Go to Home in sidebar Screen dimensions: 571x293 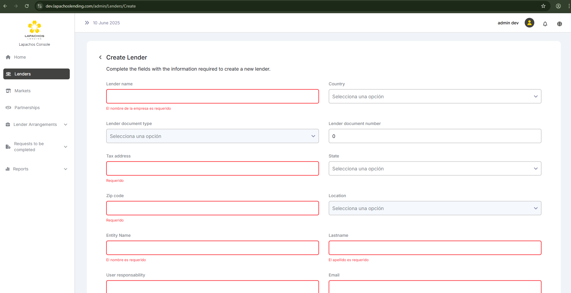coord(20,57)
